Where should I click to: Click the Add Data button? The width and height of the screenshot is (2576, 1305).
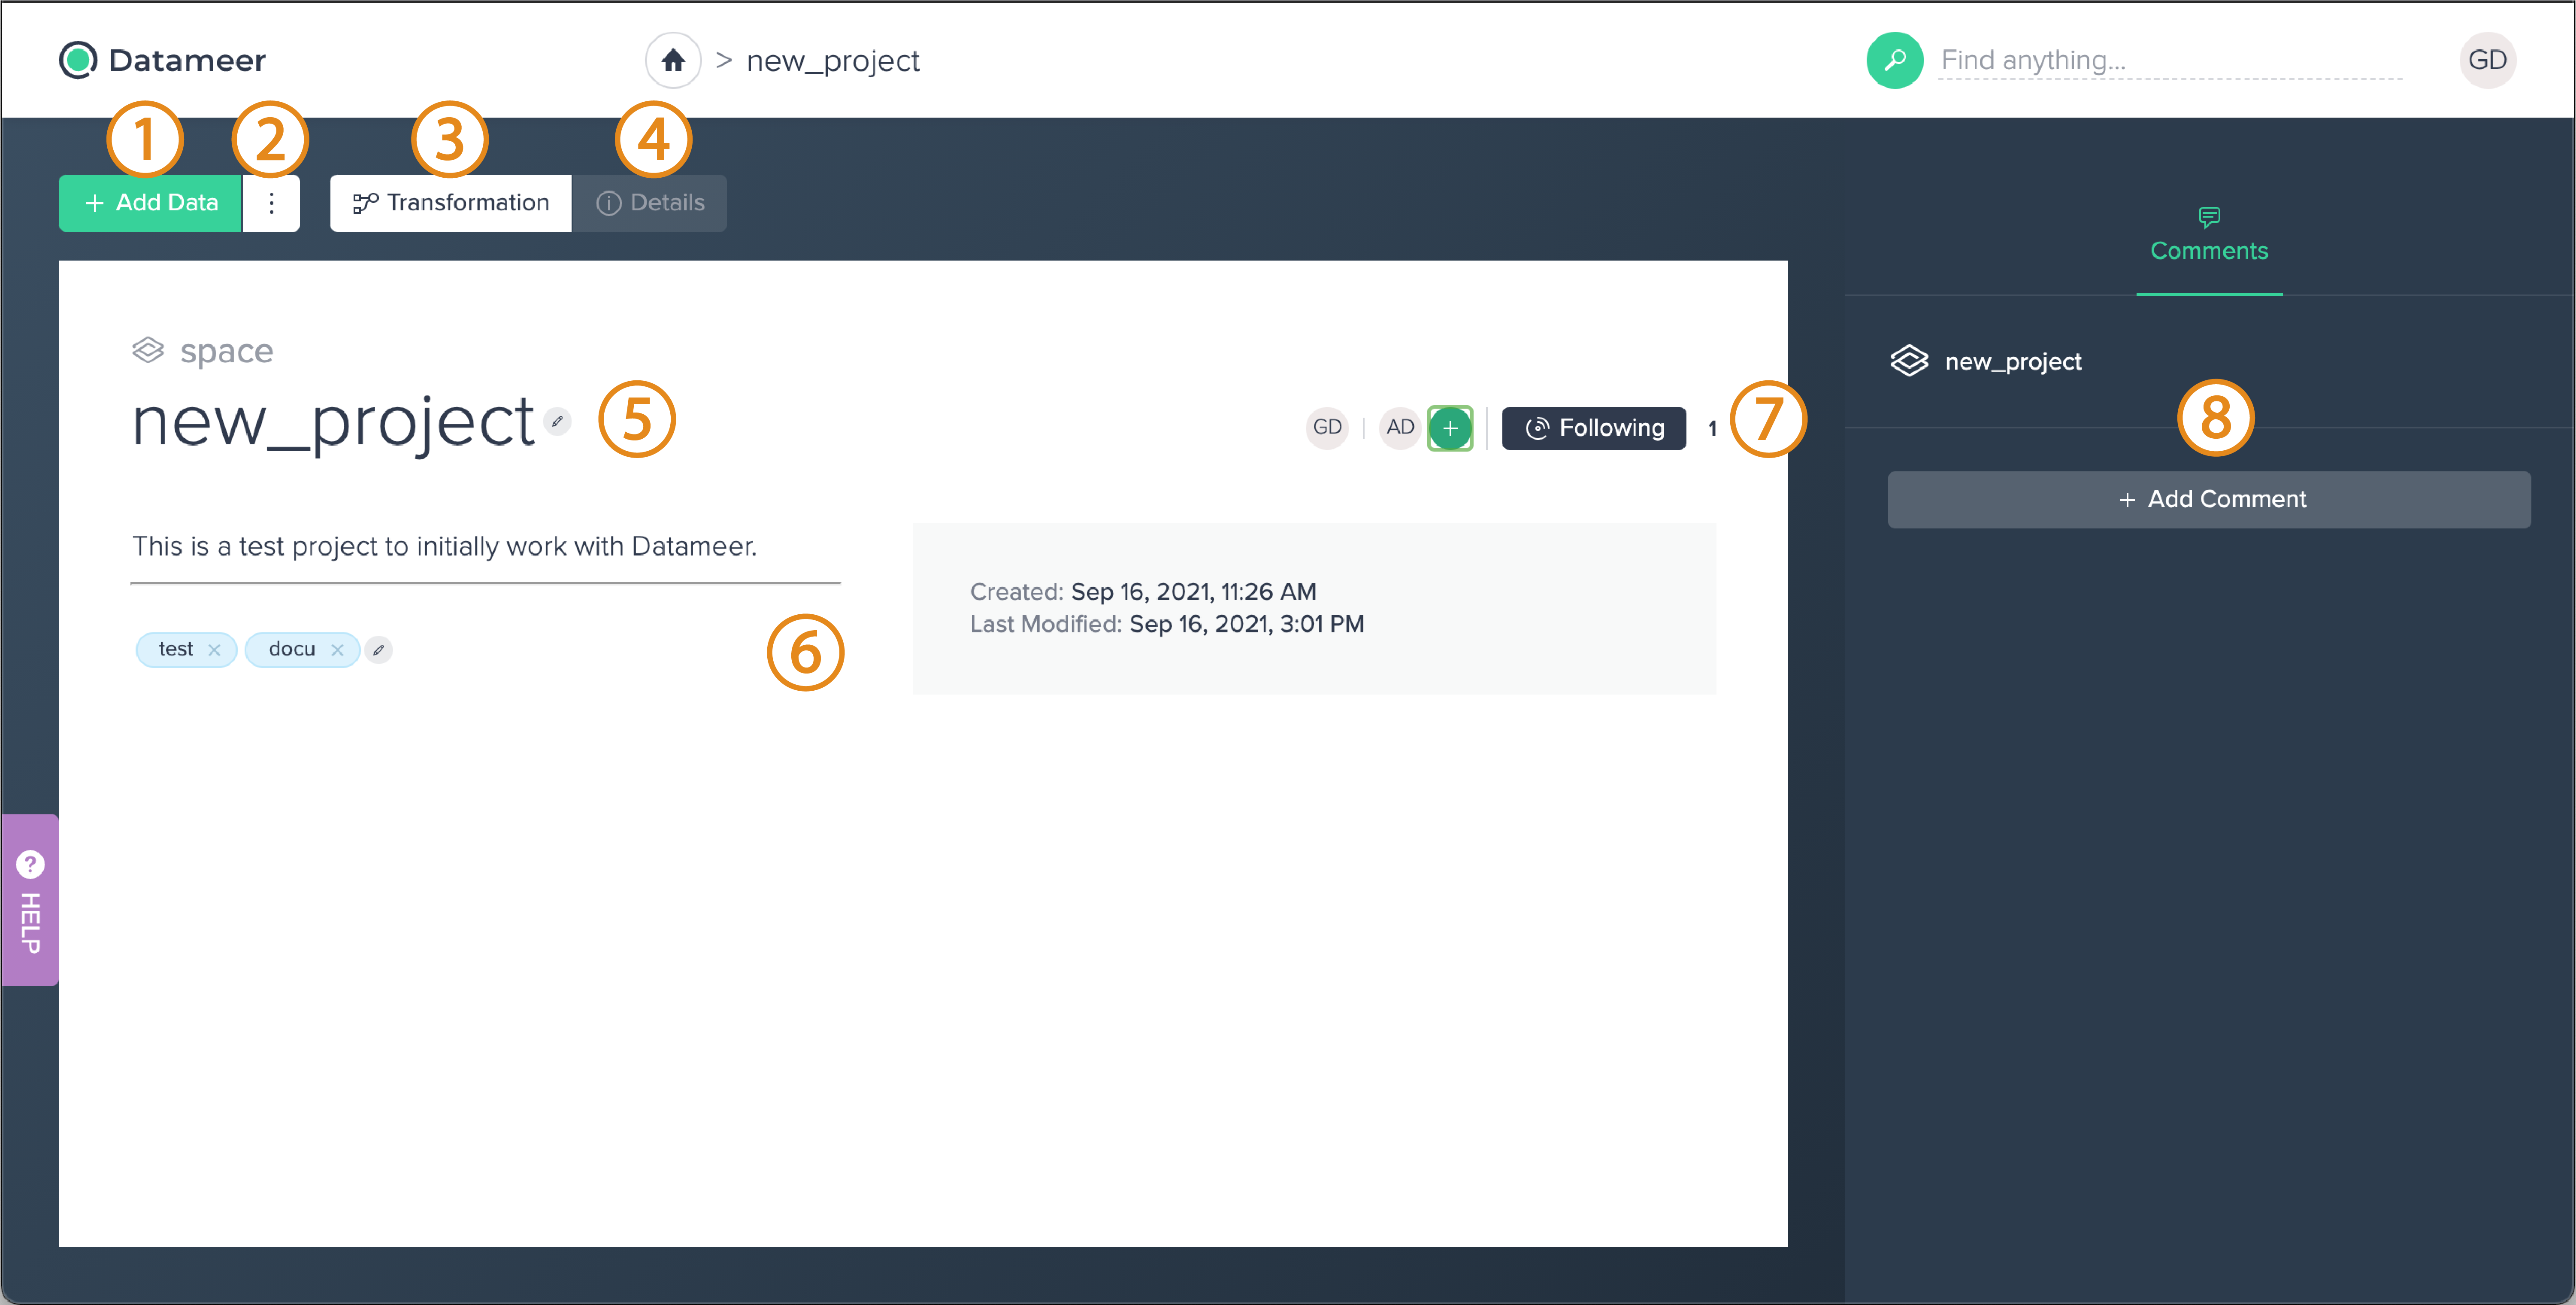click(150, 203)
